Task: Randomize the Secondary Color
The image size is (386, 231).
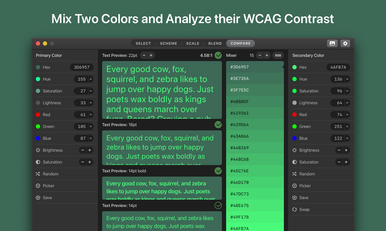Action: 295,174
